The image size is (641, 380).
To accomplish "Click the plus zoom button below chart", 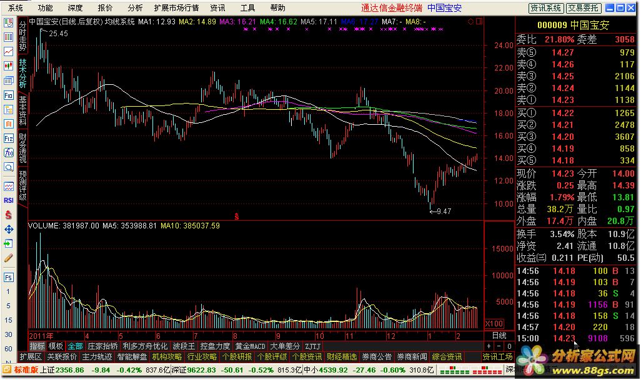I will (x=489, y=346).
